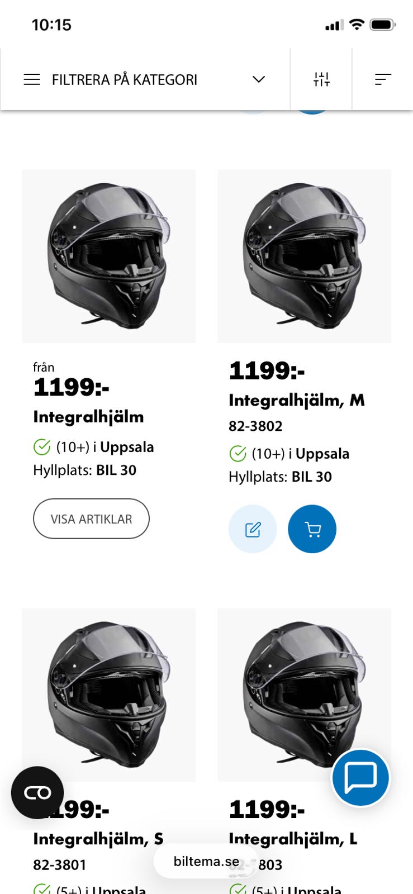Open the blue chat bubble icon

coord(360,777)
